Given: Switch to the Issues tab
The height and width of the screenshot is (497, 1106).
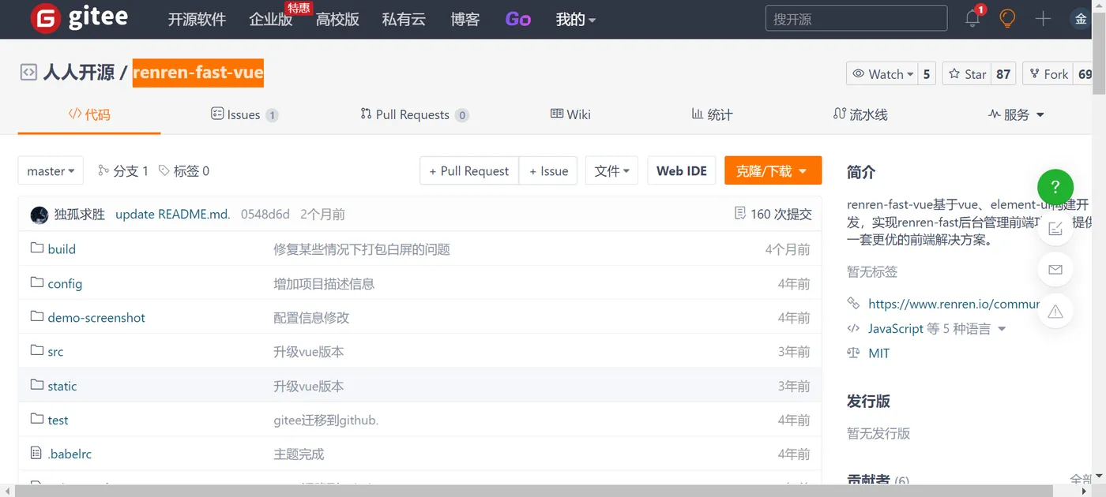Looking at the screenshot, I should (244, 114).
